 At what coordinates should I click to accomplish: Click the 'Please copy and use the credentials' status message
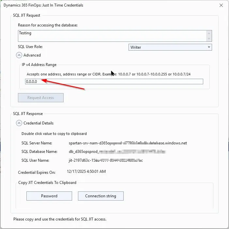tap(60, 219)
